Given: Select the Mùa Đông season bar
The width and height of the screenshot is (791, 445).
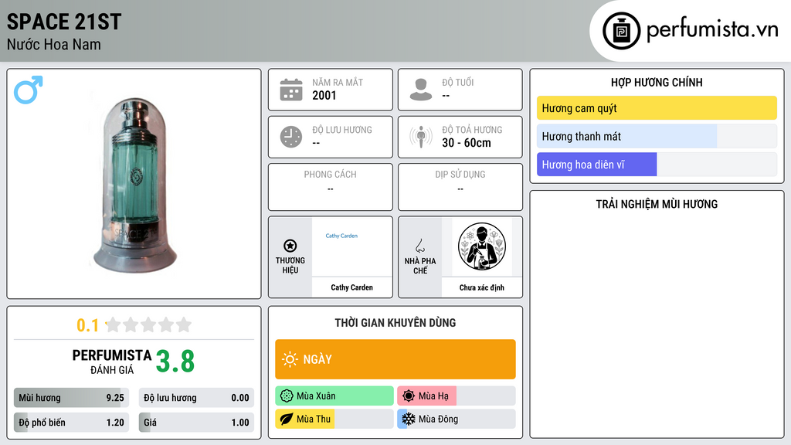Looking at the screenshot, I should 457,419.
